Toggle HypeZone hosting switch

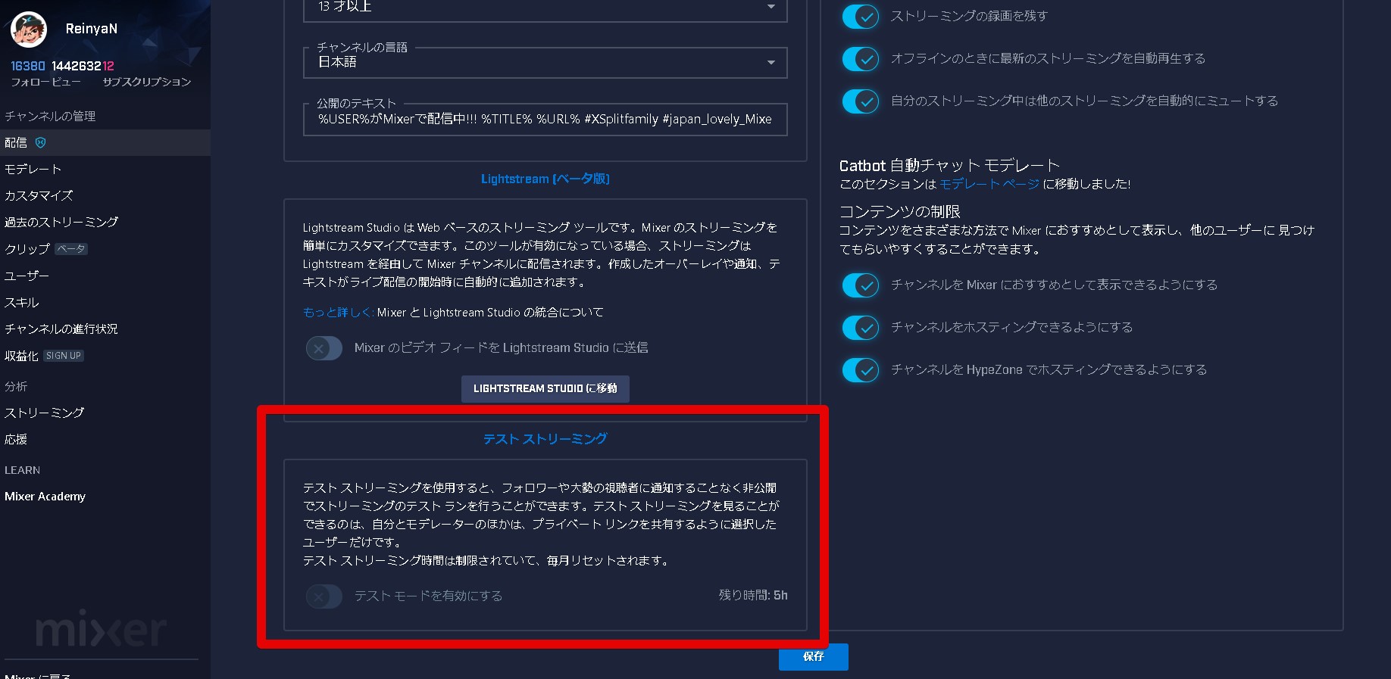click(861, 369)
